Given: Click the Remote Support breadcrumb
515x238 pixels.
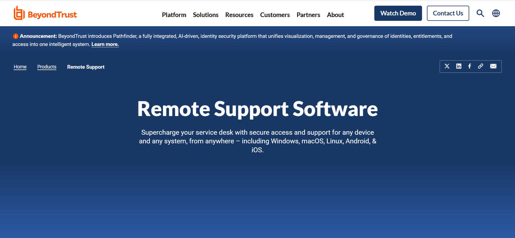Looking at the screenshot, I should pos(86,67).
